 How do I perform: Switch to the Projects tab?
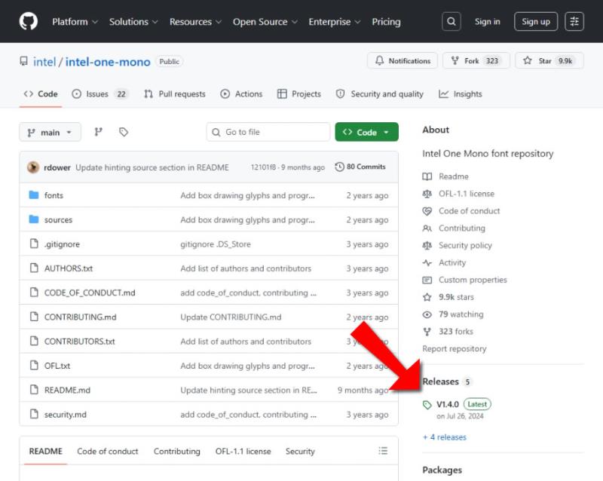[x=298, y=94]
